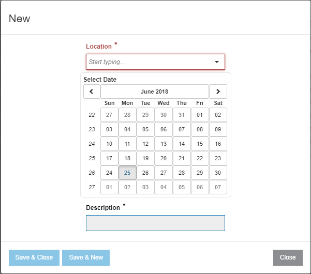Pick May 27 greyed date
Viewport: 311px width, 274px height.
[109, 115]
